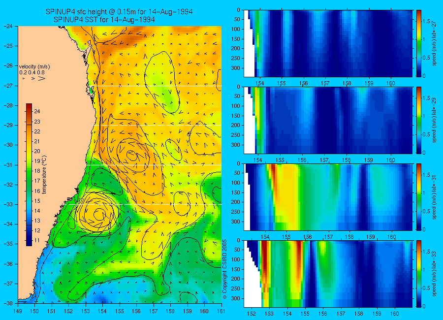Screen dimensions: 443x320
Task: Click the '-33' latitude label on the map axis
Action: click(x=8, y=204)
